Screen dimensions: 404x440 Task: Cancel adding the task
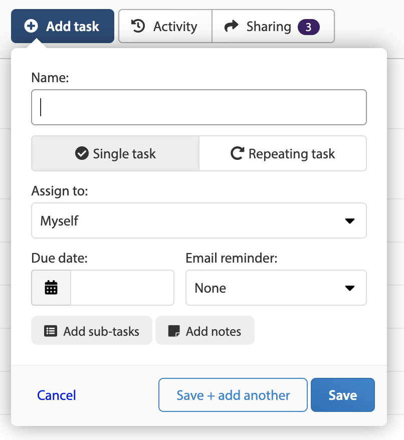(x=57, y=395)
